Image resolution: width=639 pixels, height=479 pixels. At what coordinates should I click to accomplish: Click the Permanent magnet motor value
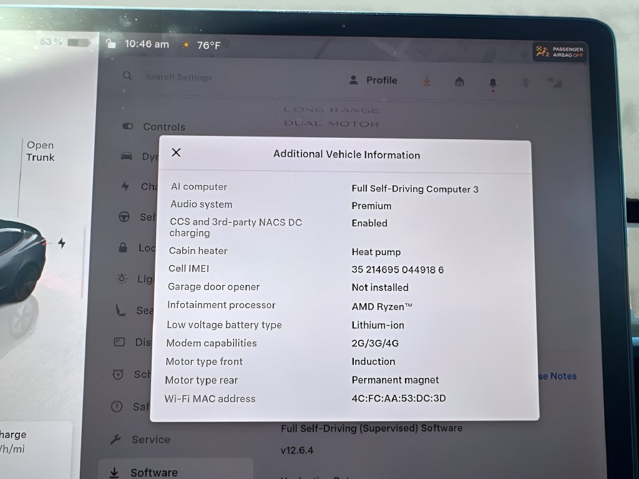395,380
